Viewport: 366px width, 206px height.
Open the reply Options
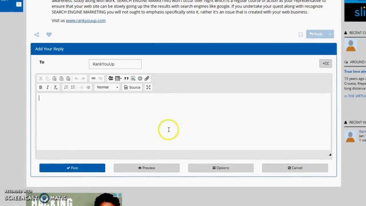click(x=221, y=168)
